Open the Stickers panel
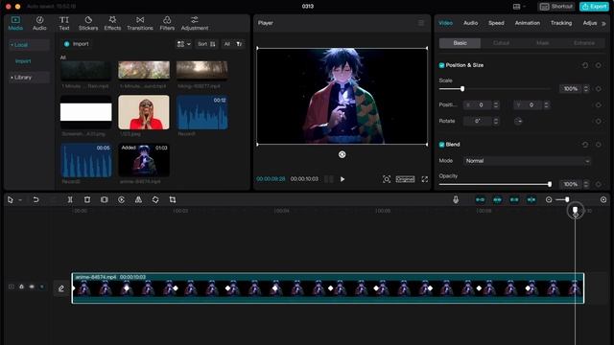Viewport: 614px width, 345px height. [x=88, y=23]
